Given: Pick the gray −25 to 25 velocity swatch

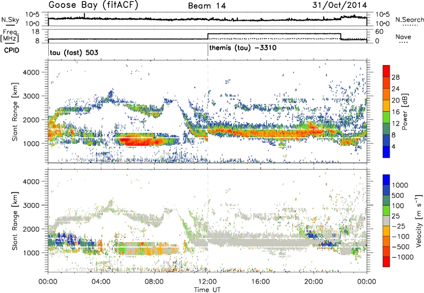Looking at the screenshot, I should [386, 221].
